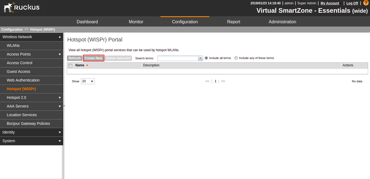Image resolution: width=370 pixels, height=179 pixels.
Task: Click the Super Admin role text
Action: [307, 3]
